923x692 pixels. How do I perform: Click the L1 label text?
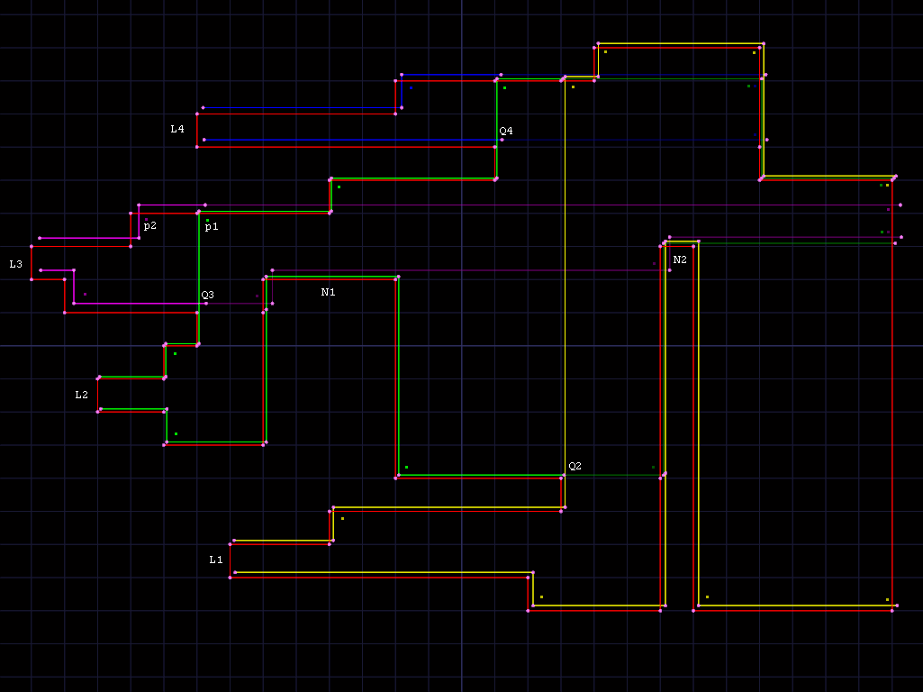click(x=216, y=560)
